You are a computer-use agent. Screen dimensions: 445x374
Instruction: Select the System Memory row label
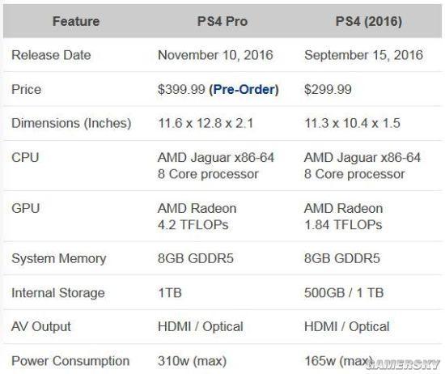pos(59,259)
